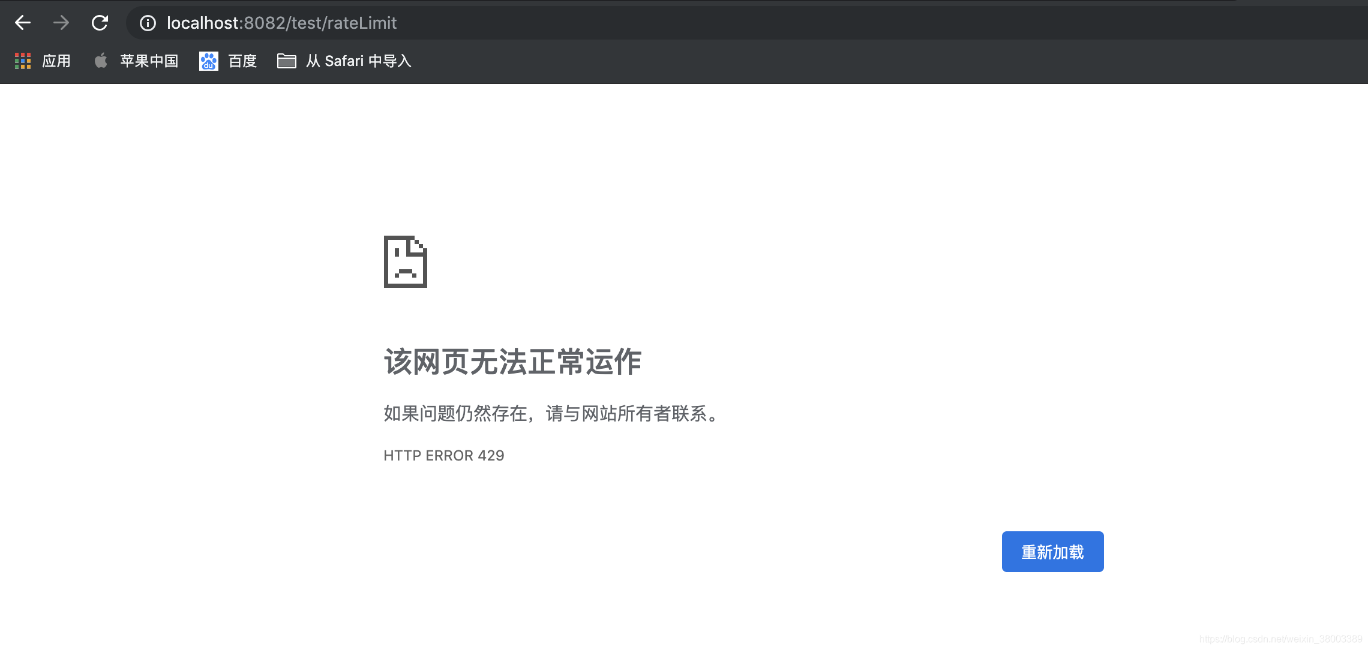
Task: Click the blog.csdn.net watermark text
Action: (1280, 639)
